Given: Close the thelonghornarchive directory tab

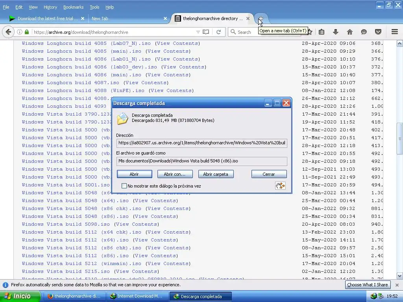Looking at the screenshot, I should coord(248,18).
